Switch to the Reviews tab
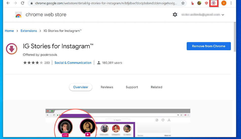The width and height of the screenshot is (241, 139). [x=107, y=87]
